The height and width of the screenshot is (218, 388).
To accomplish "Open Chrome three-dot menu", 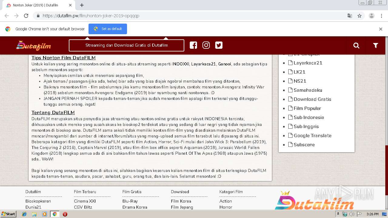I will tap(381, 16).
